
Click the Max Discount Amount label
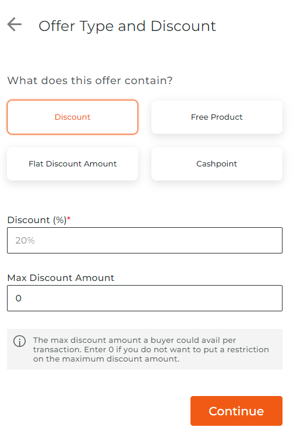pos(61,277)
